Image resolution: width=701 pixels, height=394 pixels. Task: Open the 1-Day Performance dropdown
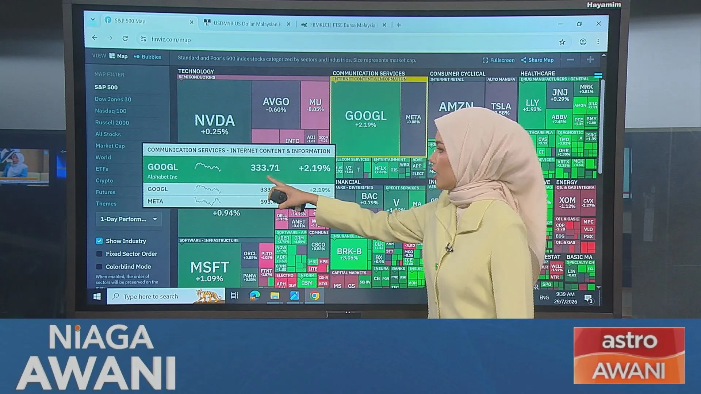(129, 219)
